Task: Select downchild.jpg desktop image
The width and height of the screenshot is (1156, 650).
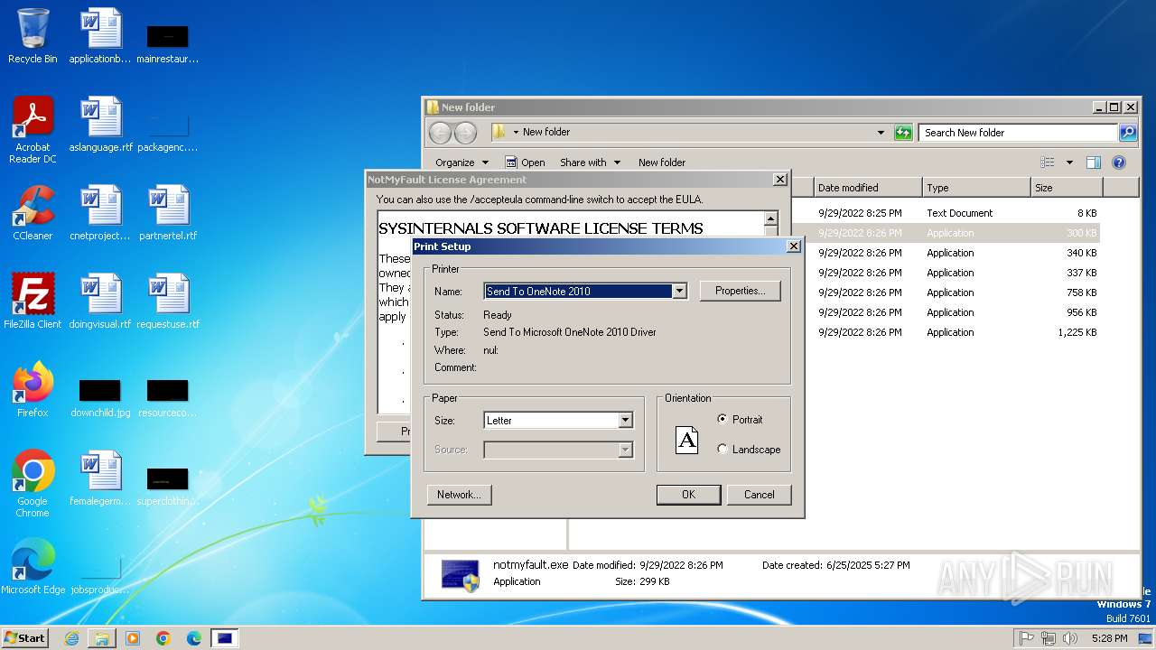Action: tap(100, 397)
